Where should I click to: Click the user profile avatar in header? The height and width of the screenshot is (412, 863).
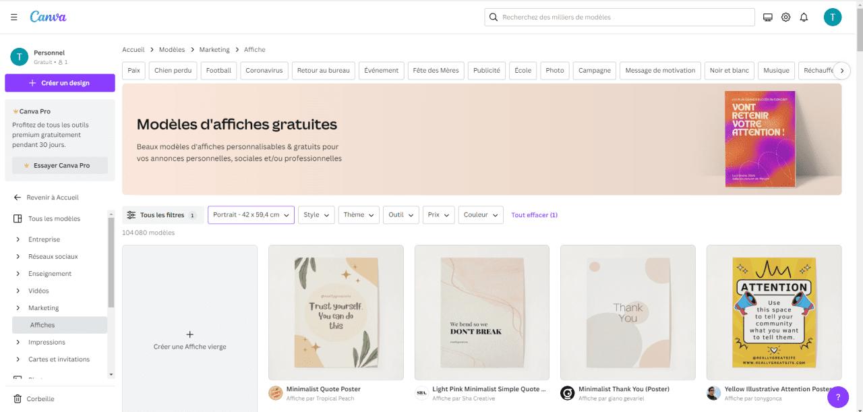[832, 18]
